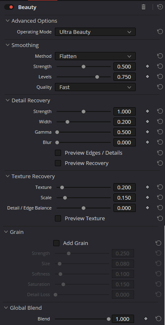Viewport: 165px width, 325px height.
Task: Click the Smoothing Strength slider handle
Action: [x=84, y=66]
